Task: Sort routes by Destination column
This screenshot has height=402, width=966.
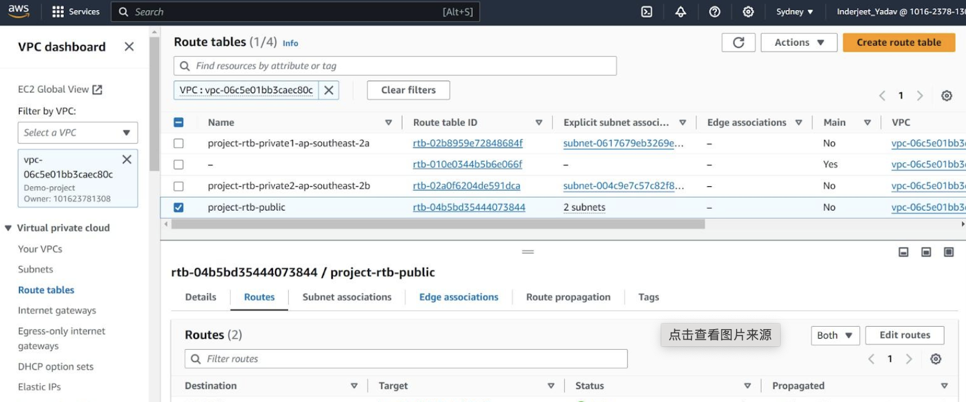Action: tap(354, 386)
